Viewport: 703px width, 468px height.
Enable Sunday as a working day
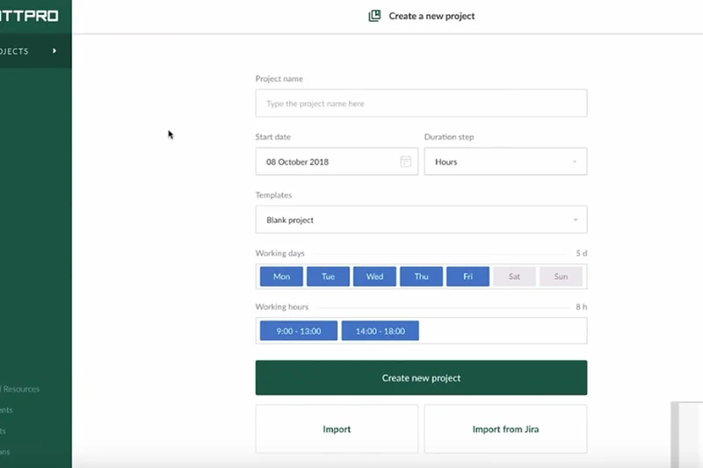click(561, 277)
